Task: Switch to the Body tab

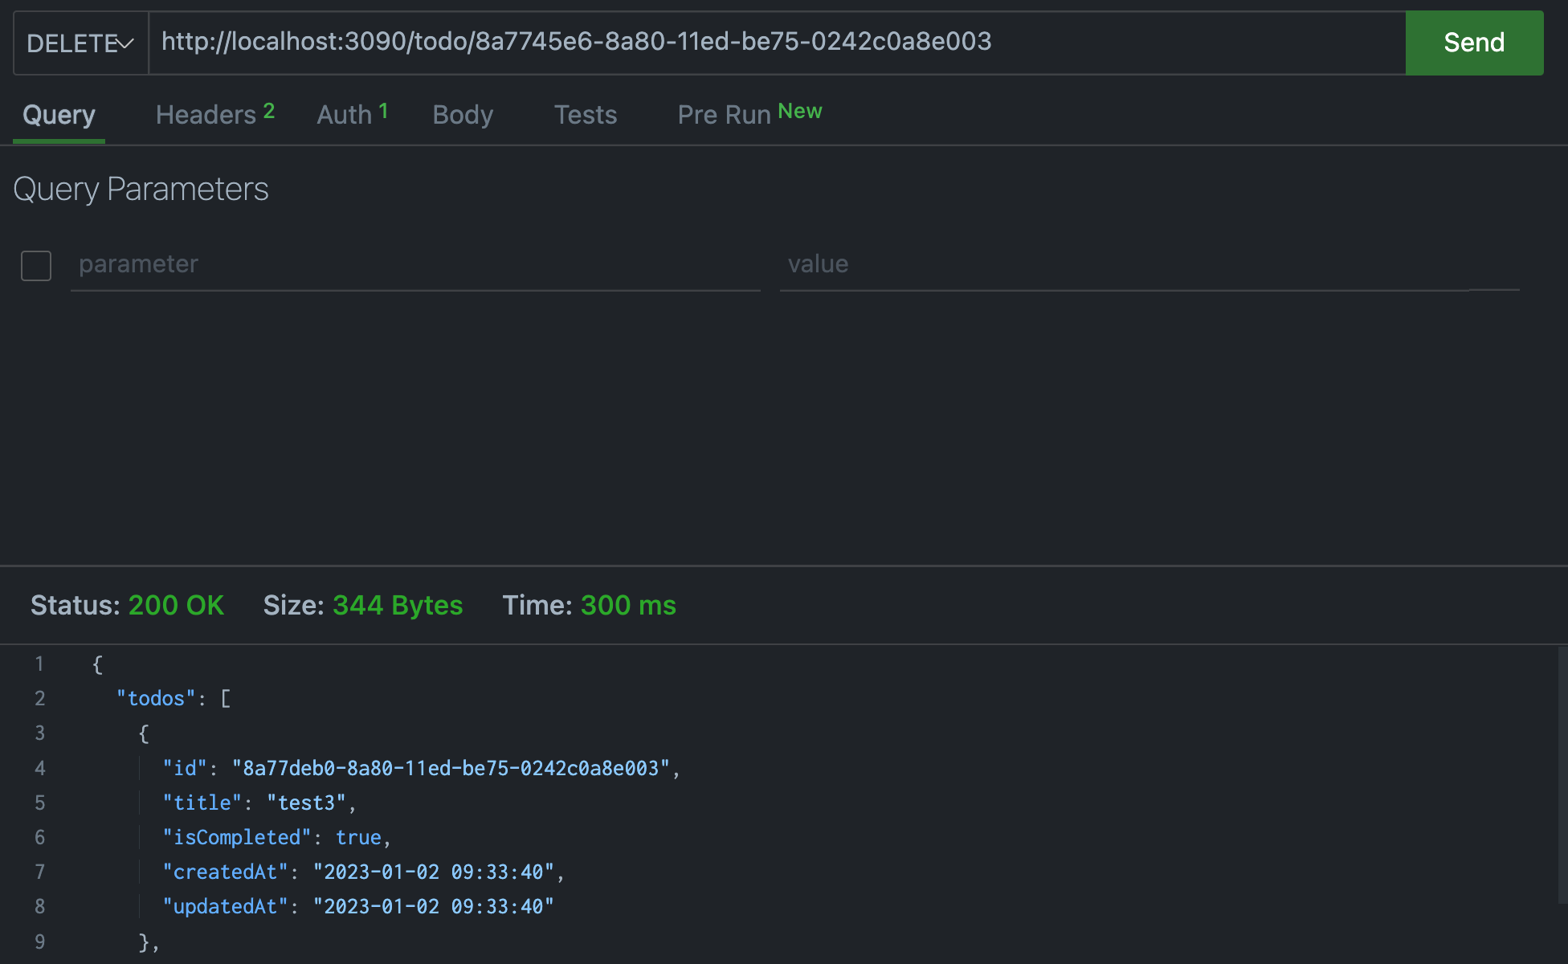Action: (463, 115)
